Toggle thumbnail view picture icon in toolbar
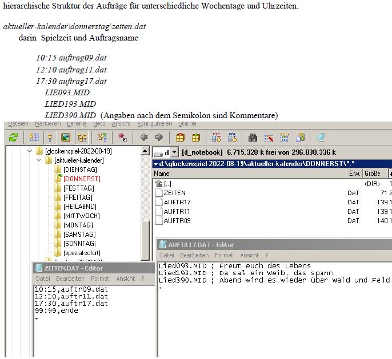 pyautogui.click(x=66, y=138)
